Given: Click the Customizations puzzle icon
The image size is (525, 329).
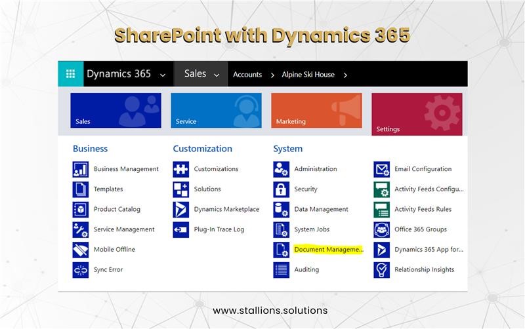Looking at the screenshot, I should click(181, 169).
